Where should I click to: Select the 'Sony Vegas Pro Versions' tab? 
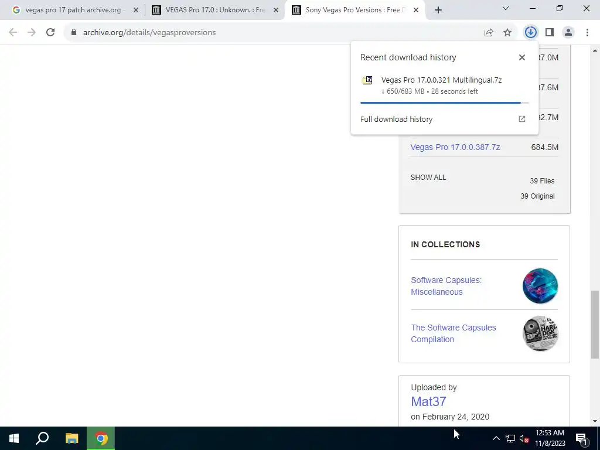tap(355, 10)
